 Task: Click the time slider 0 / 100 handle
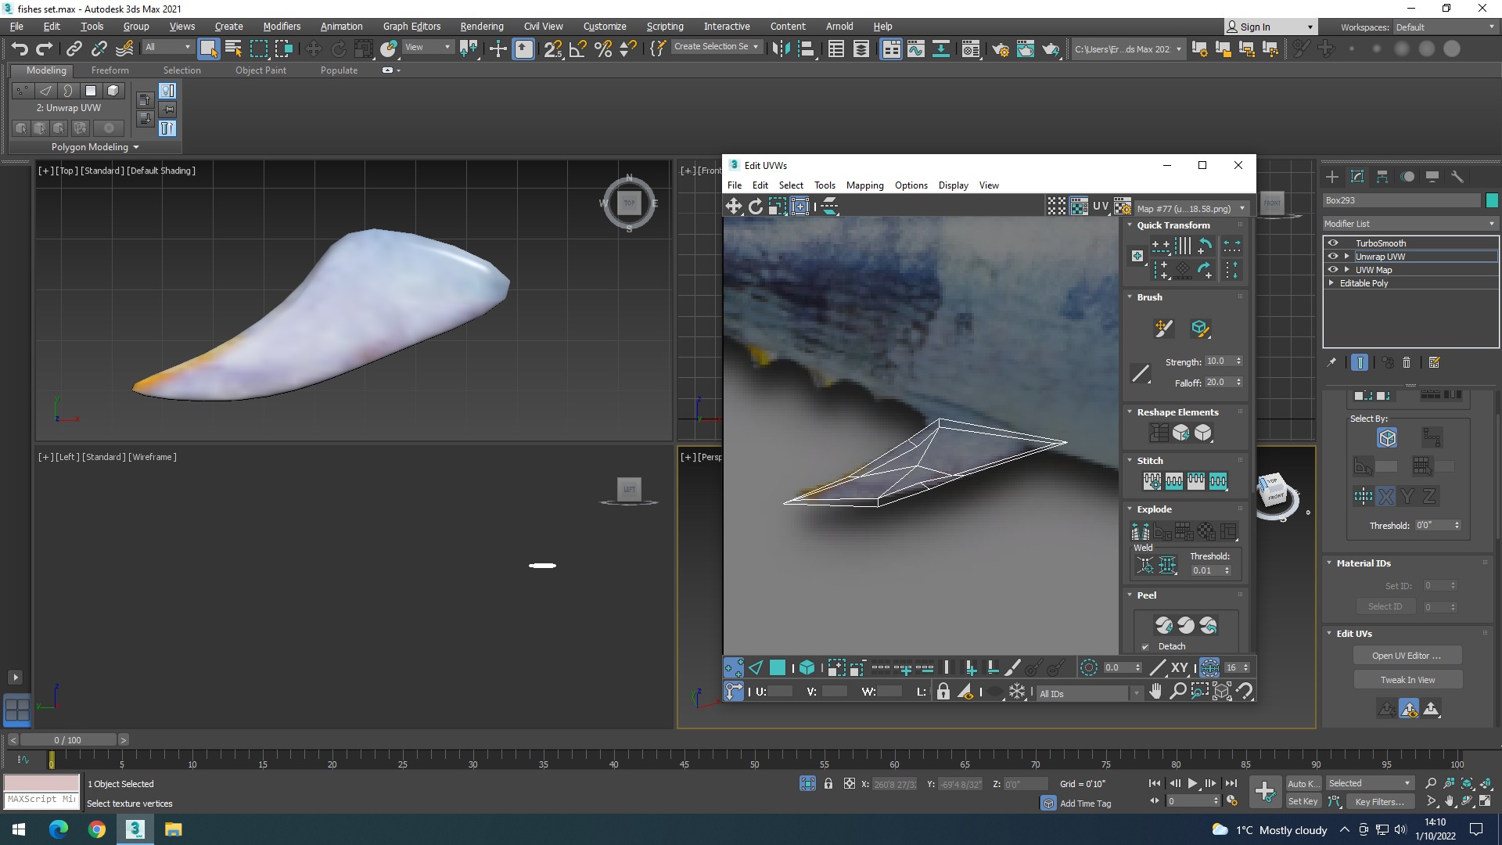[68, 740]
